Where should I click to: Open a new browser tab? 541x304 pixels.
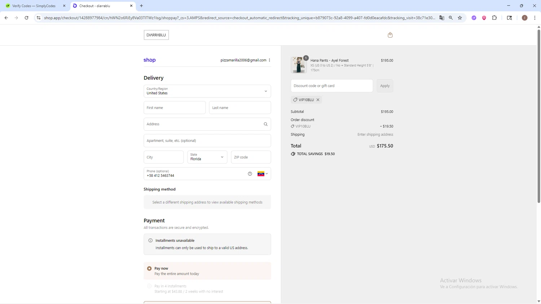[x=141, y=6]
